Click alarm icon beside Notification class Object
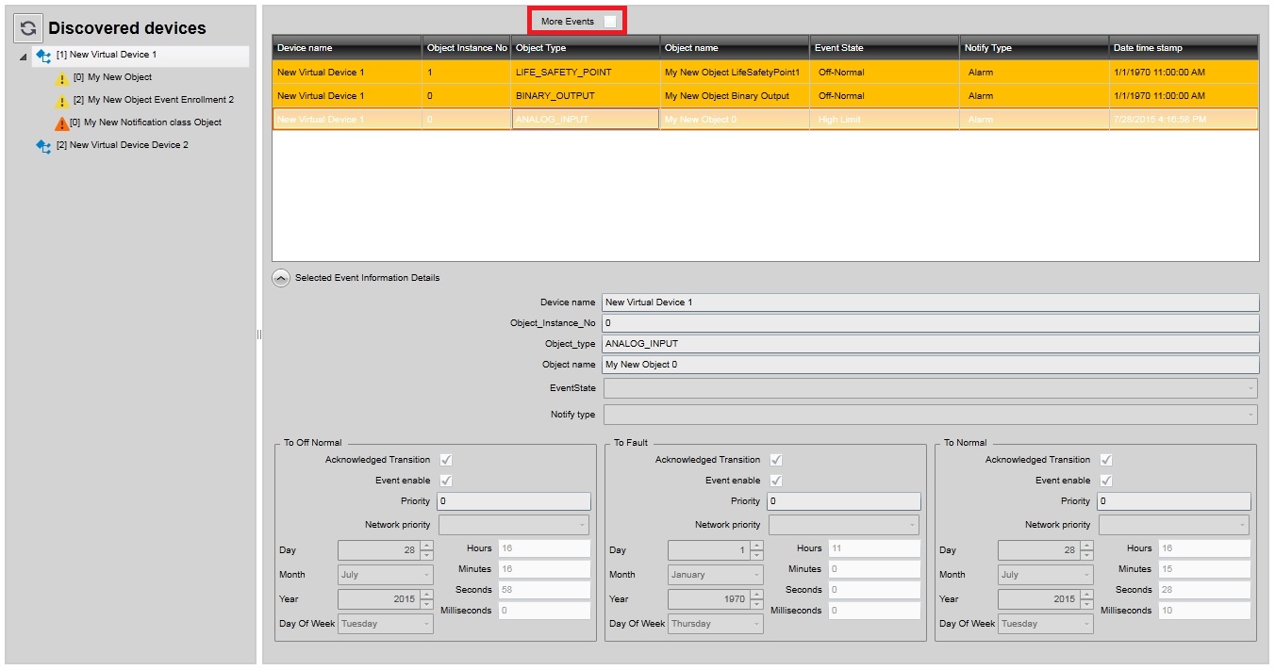The image size is (1275, 670). pyautogui.click(x=62, y=123)
